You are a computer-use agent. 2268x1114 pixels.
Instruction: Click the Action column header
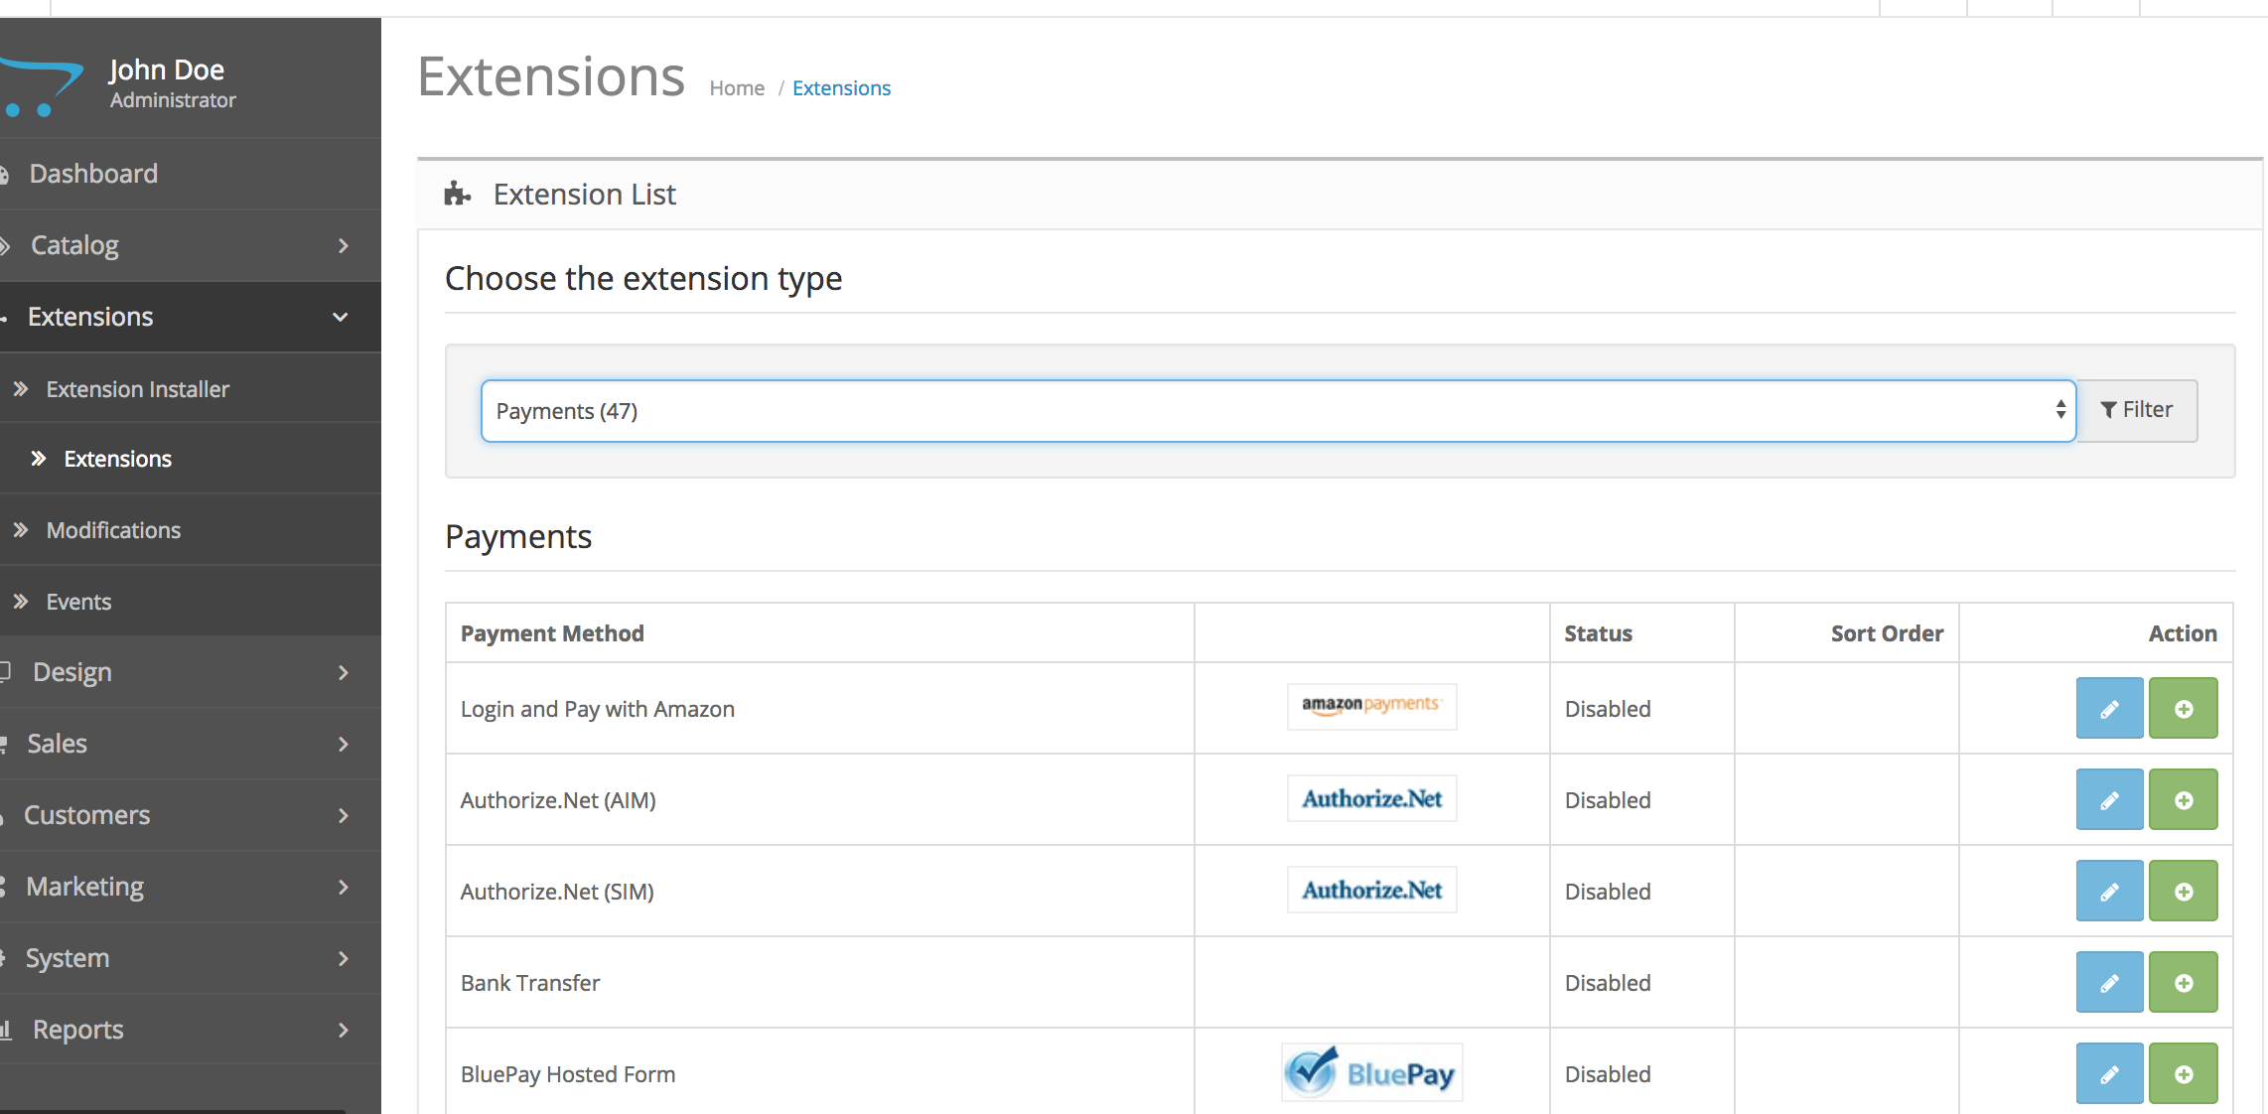[2183, 633]
